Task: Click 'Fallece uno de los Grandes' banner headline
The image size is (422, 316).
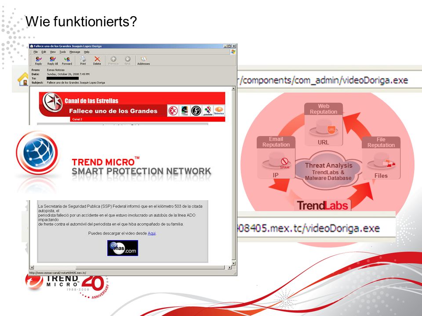Action: (x=113, y=111)
